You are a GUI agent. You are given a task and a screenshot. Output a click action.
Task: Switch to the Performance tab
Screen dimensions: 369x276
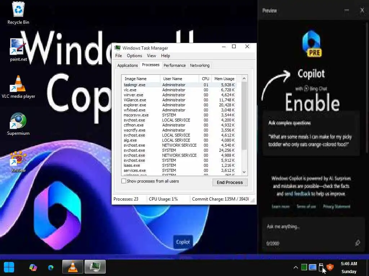[x=175, y=65]
